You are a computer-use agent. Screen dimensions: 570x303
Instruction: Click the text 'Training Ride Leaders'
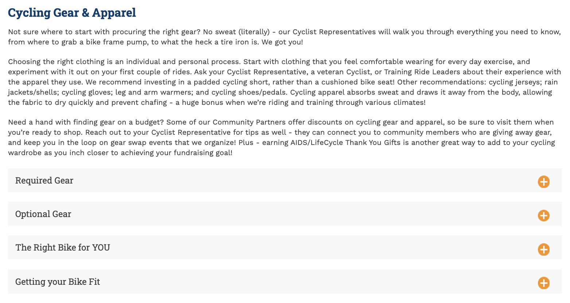(x=422, y=72)
